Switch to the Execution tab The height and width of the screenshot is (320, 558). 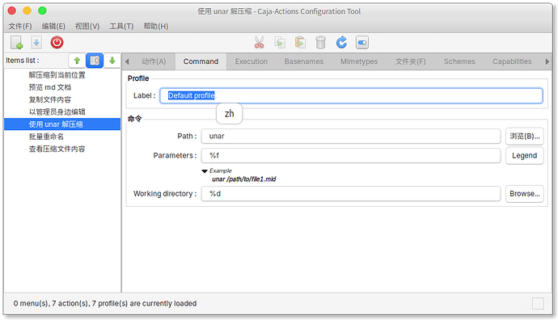coord(252,61)
